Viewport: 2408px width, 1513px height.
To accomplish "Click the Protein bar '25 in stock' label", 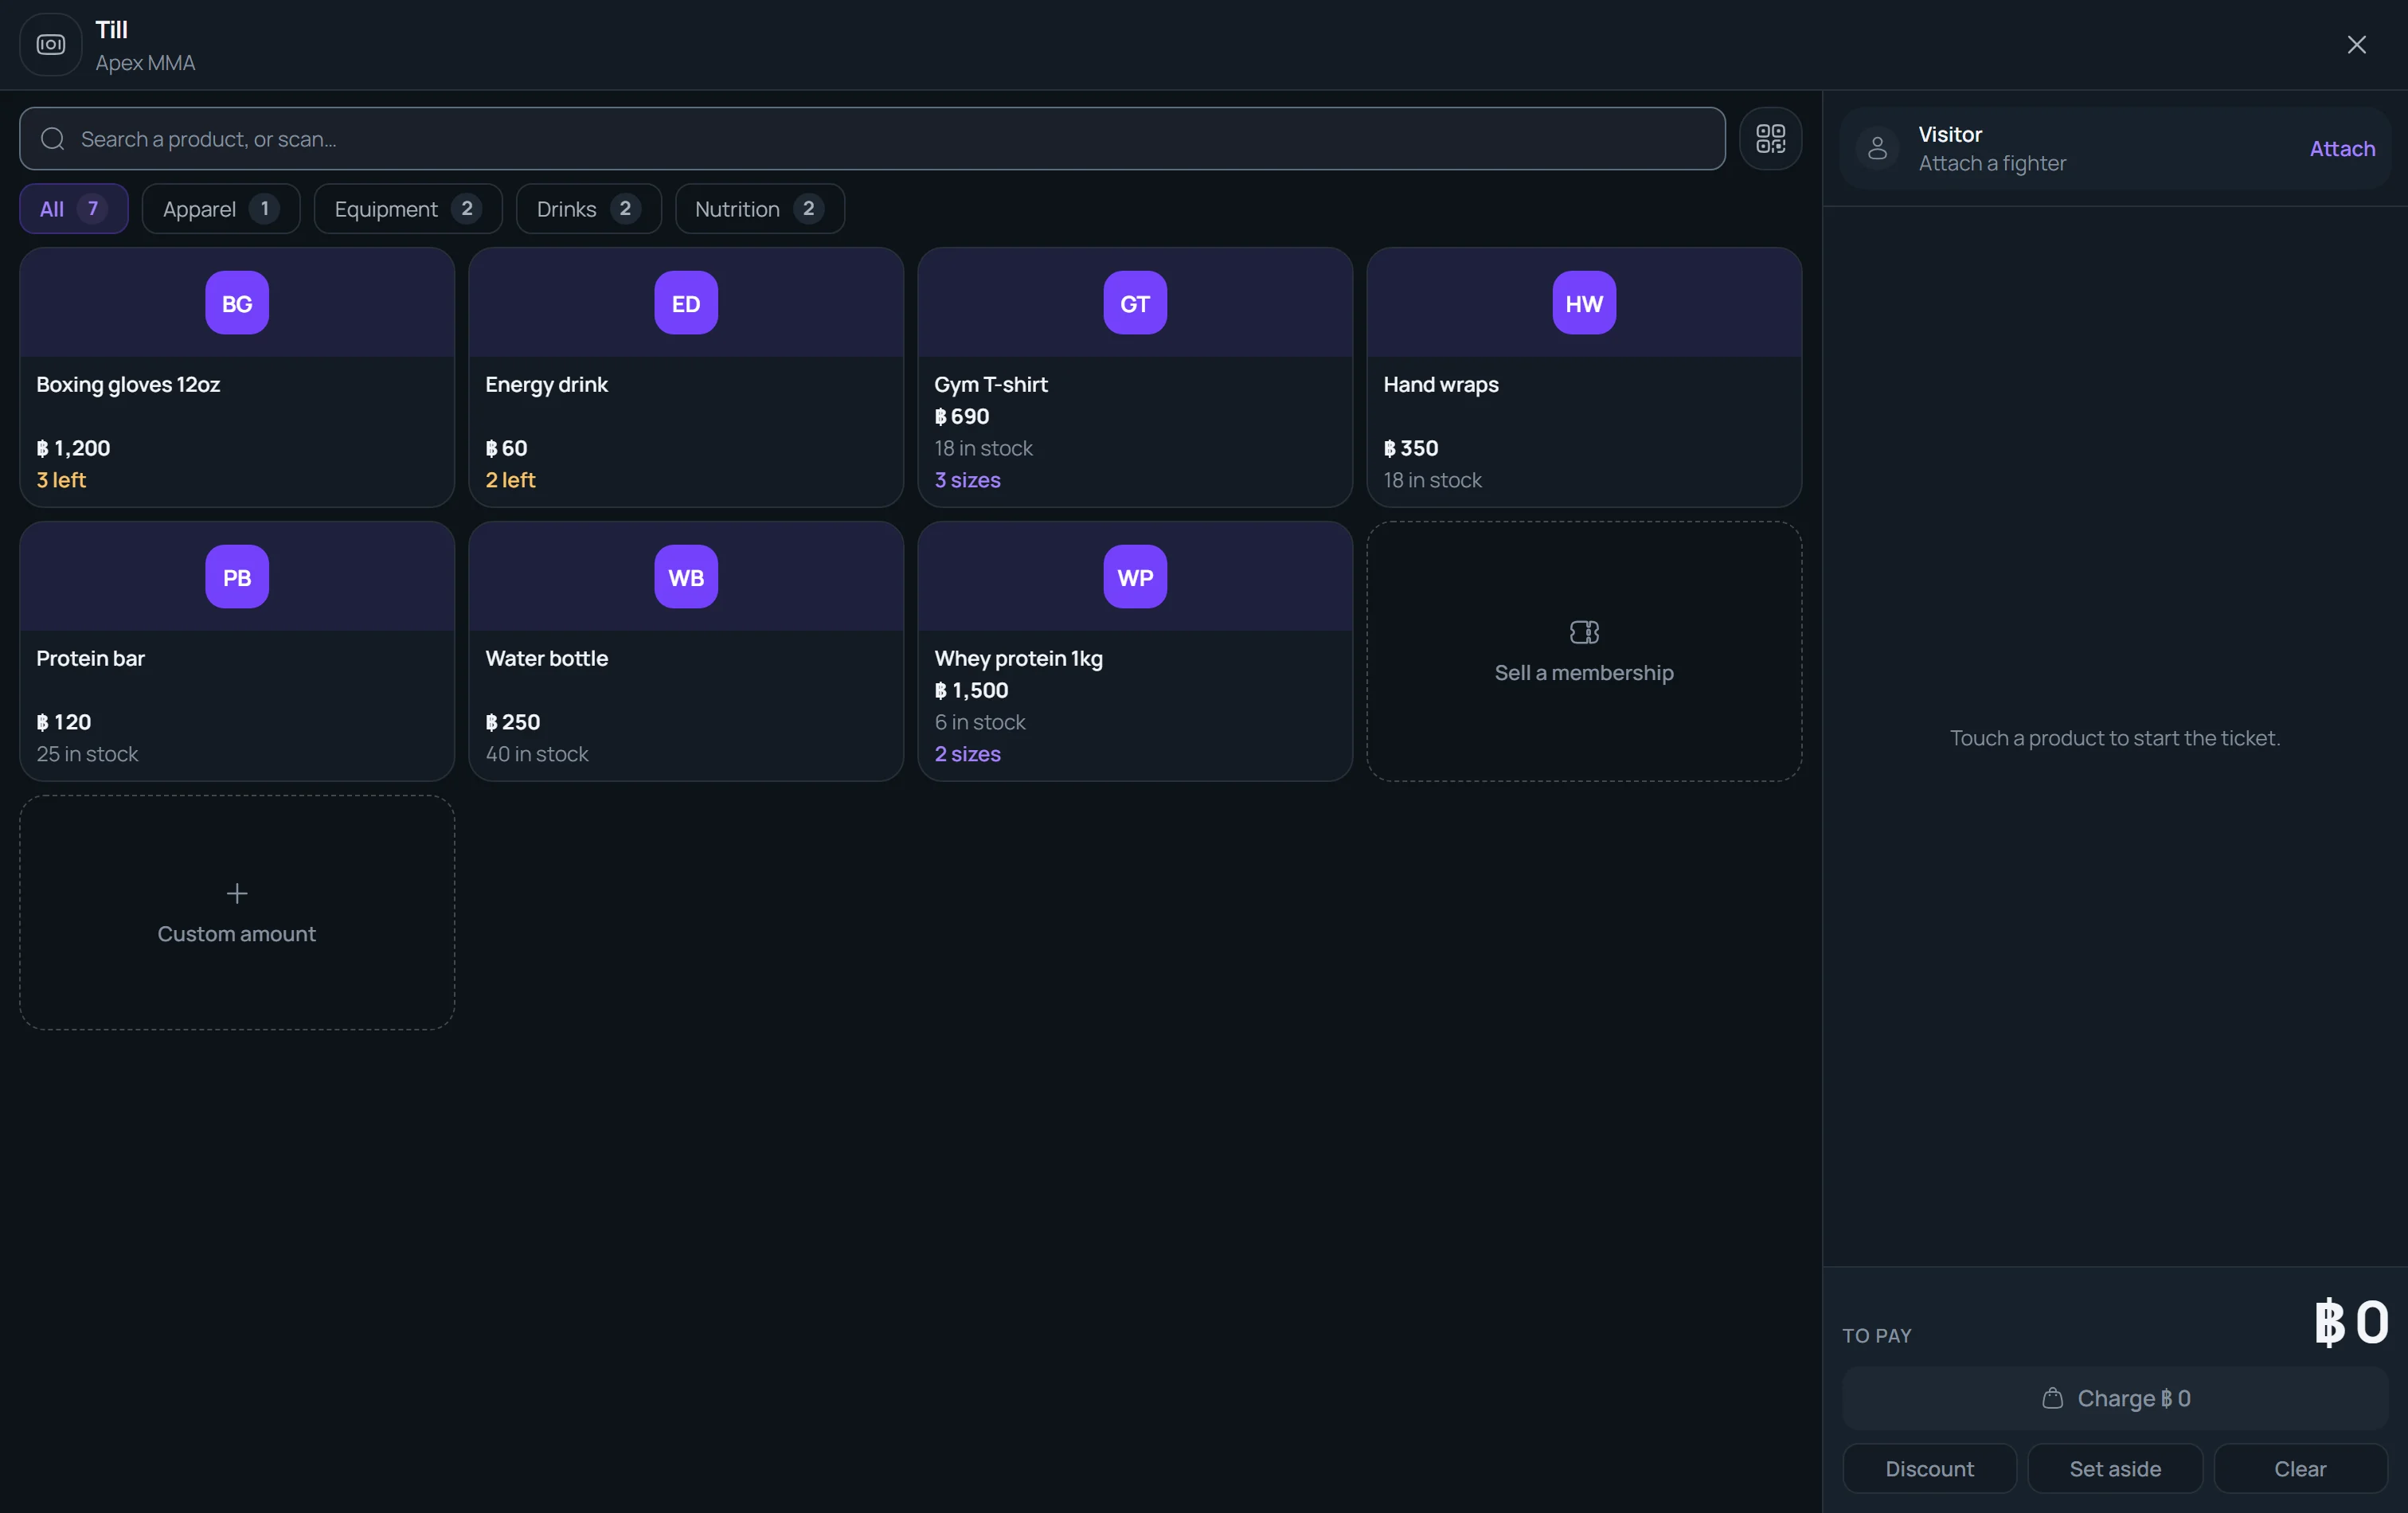I will [x=87, y=754].
